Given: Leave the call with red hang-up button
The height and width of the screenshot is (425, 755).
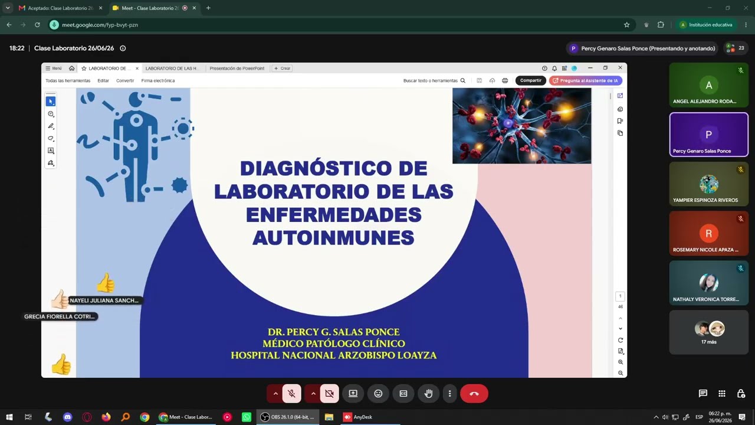Looking at the screenshot, I should (x=474, y=394).
